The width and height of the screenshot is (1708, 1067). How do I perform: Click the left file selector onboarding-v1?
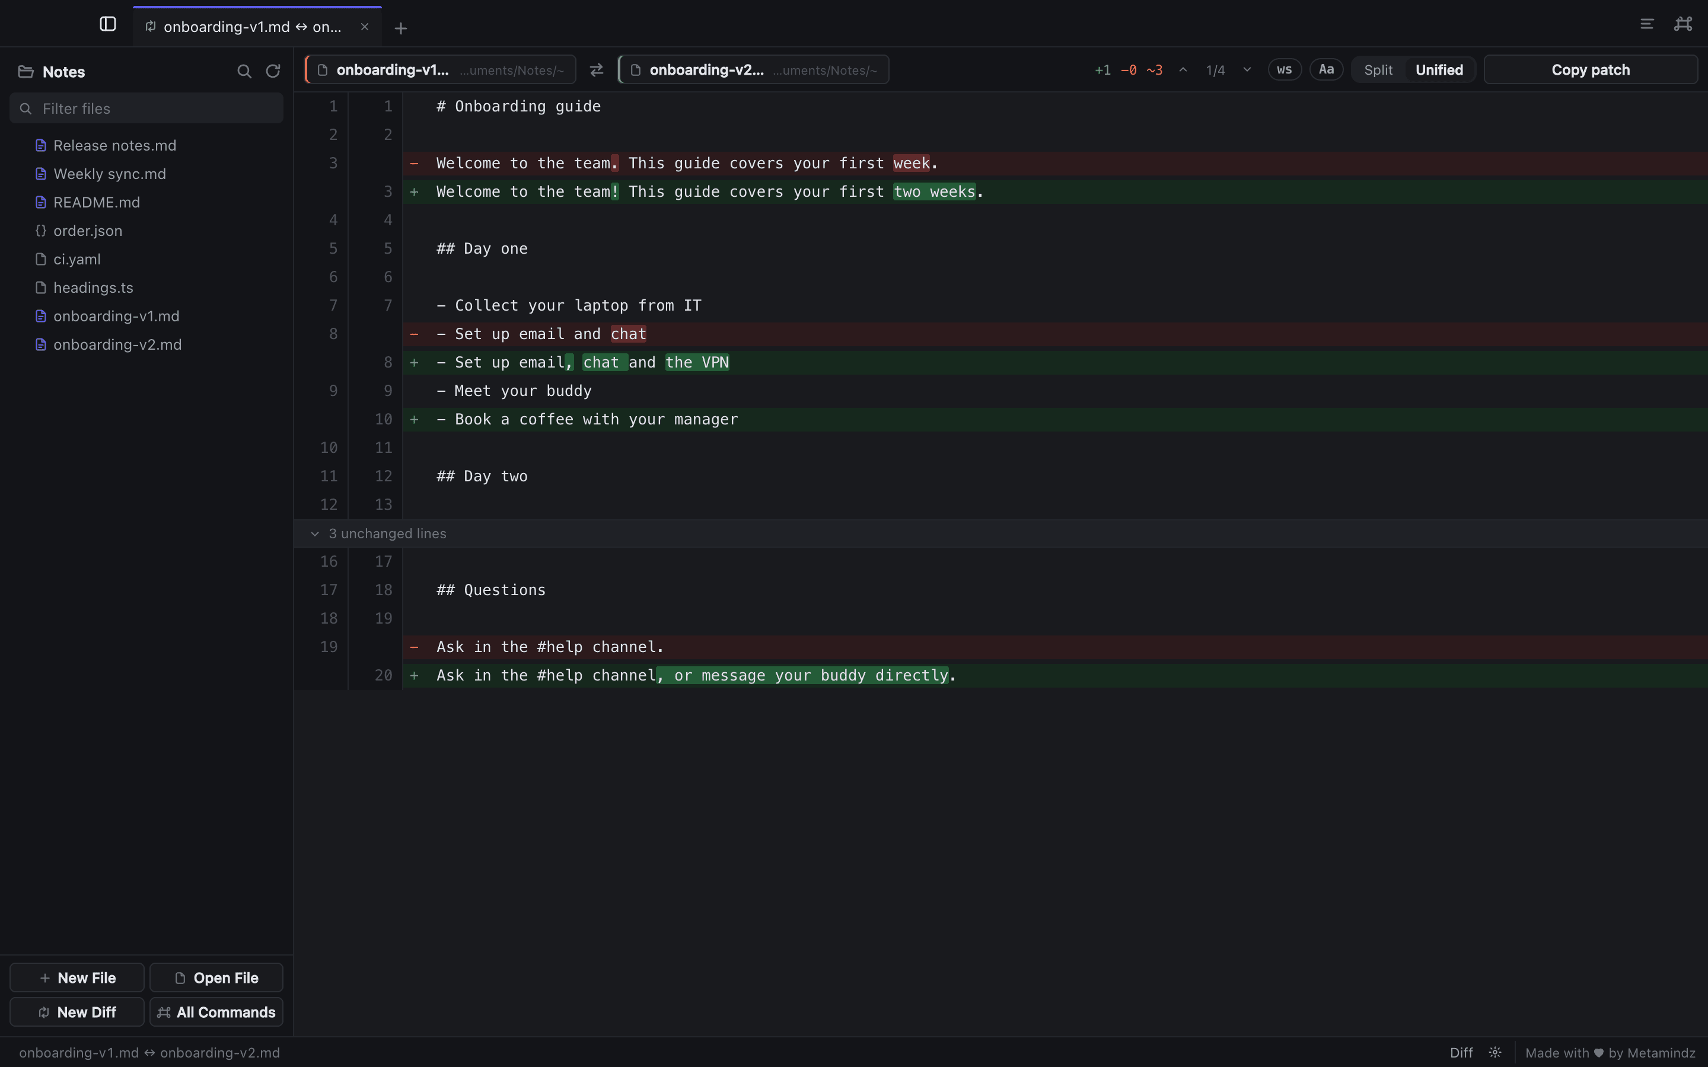click(441, 70)
